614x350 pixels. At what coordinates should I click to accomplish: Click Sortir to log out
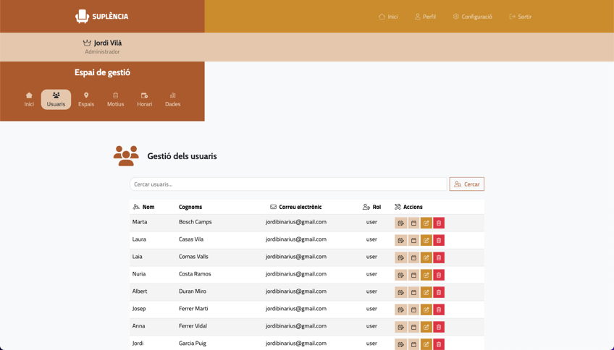click(x=520, y=17)
